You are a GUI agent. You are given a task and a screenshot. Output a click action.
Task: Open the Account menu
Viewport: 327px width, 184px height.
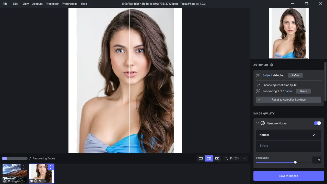pyautogui.click(x=37, y=4)
